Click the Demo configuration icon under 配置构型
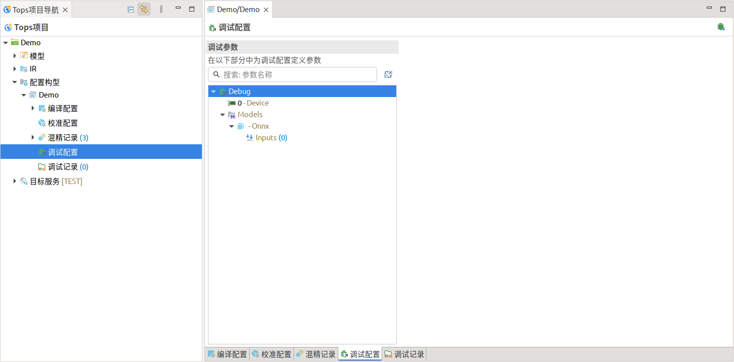734x362 pixels. [33, 95]
